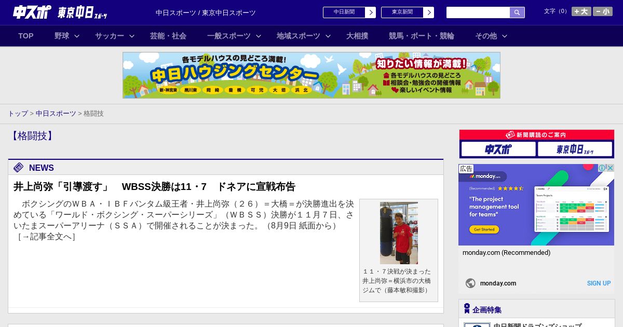Expand the 野球 dropdown chevron

click(77, 36)
